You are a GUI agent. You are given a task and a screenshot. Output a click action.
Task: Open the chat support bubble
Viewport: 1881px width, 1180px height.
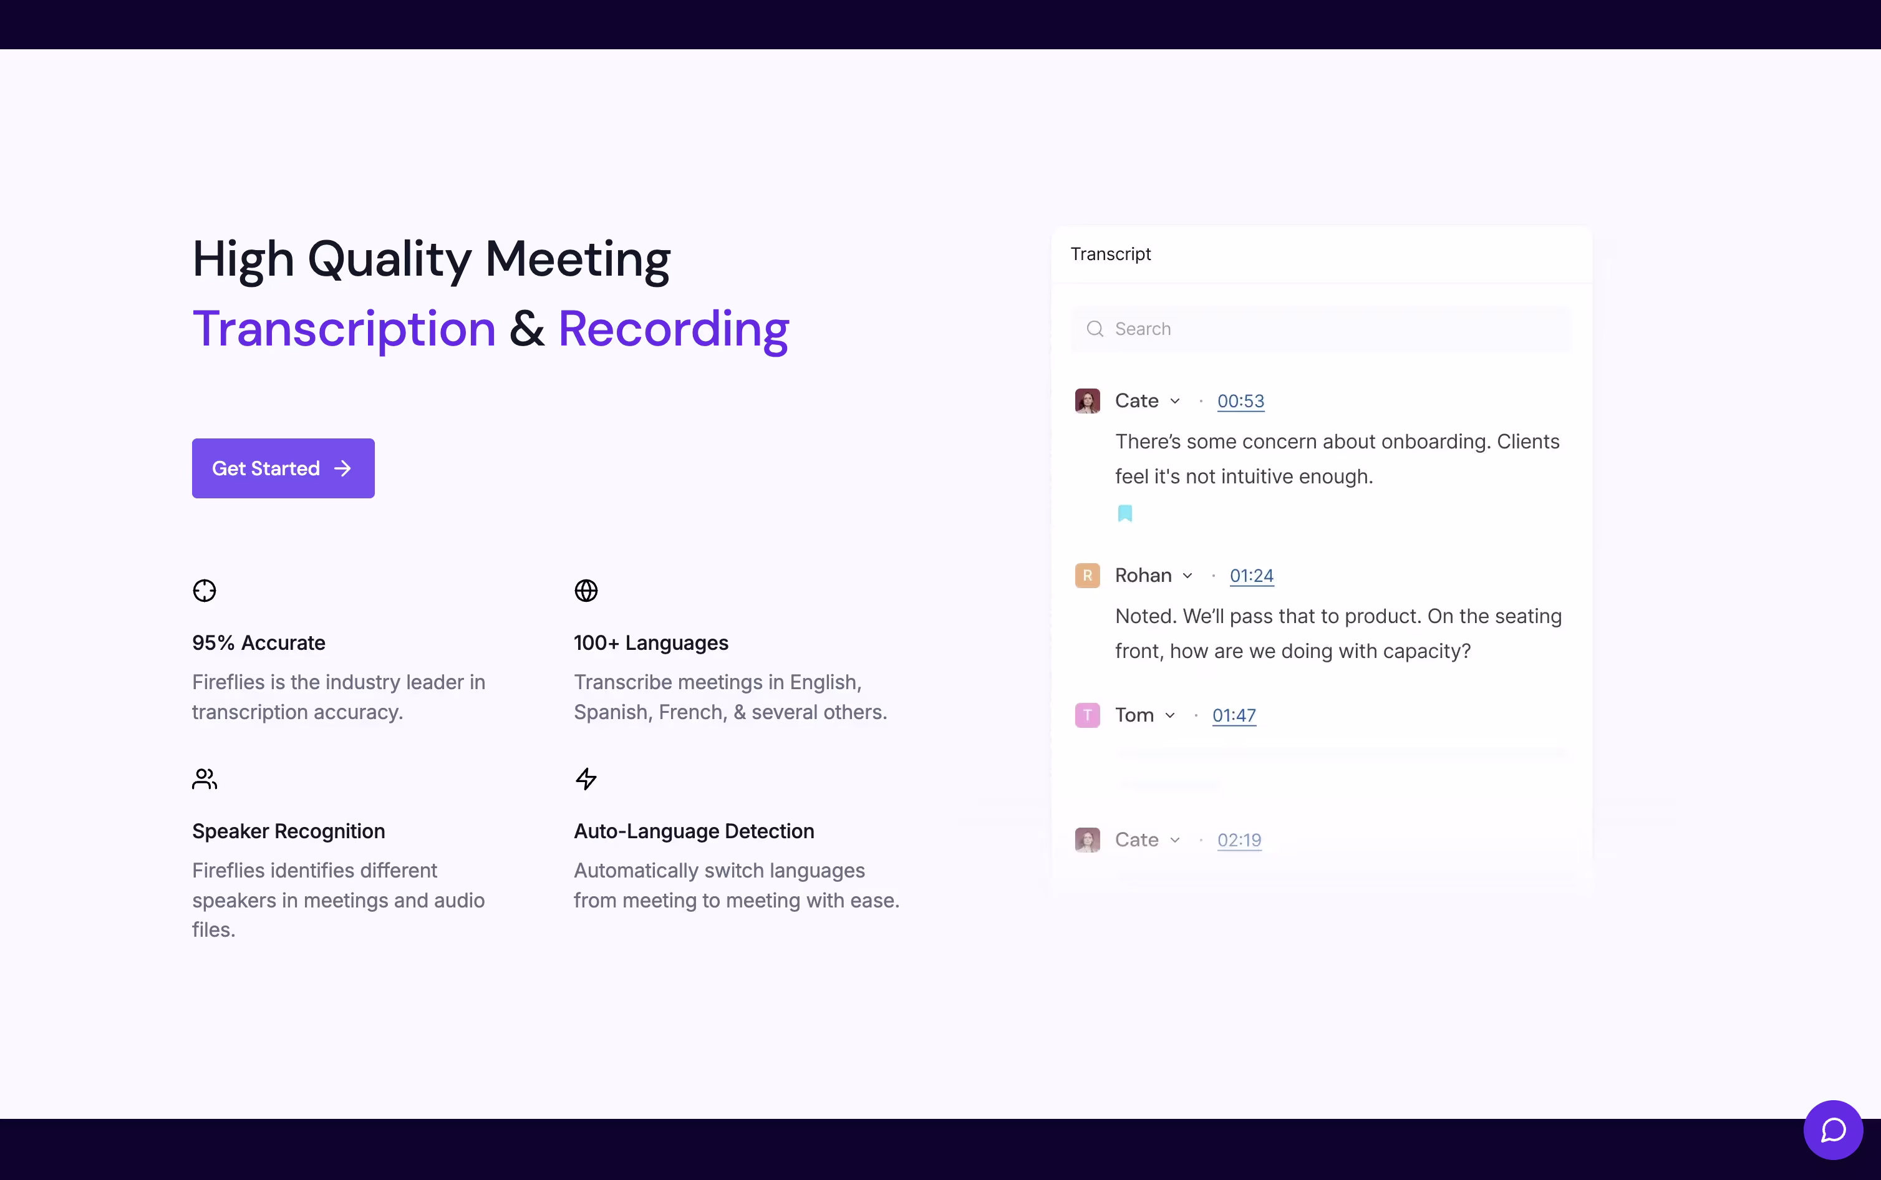1832,1129
